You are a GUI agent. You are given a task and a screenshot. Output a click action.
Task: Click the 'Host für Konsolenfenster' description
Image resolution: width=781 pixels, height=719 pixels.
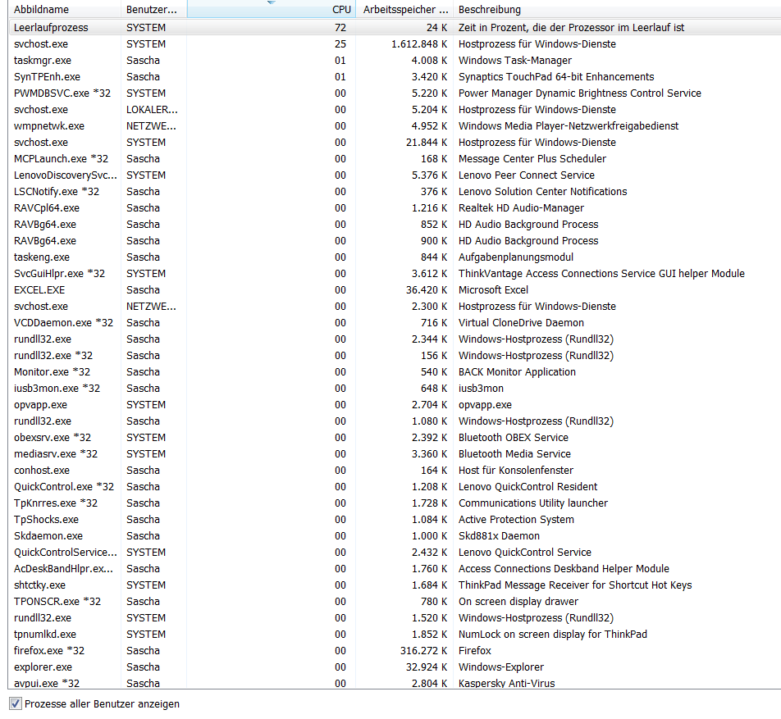(516, 471)
